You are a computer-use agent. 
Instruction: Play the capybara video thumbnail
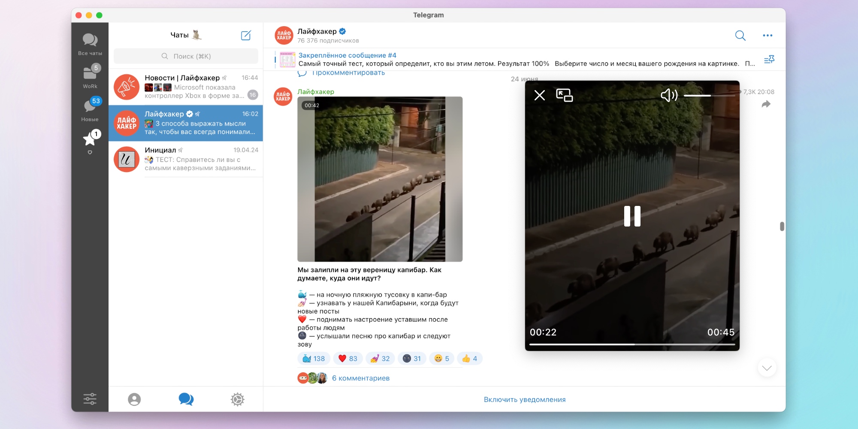tap(380, 179)
